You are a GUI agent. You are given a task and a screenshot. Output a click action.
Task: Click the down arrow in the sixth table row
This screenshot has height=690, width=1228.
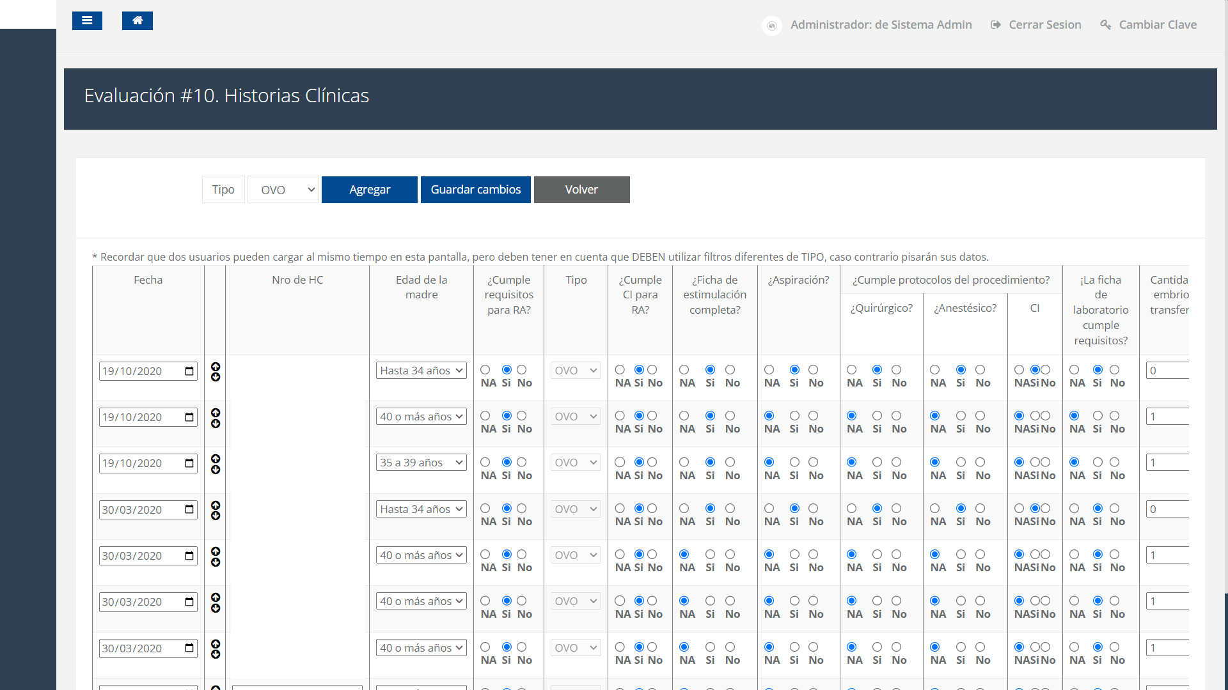tap(216, 608)
